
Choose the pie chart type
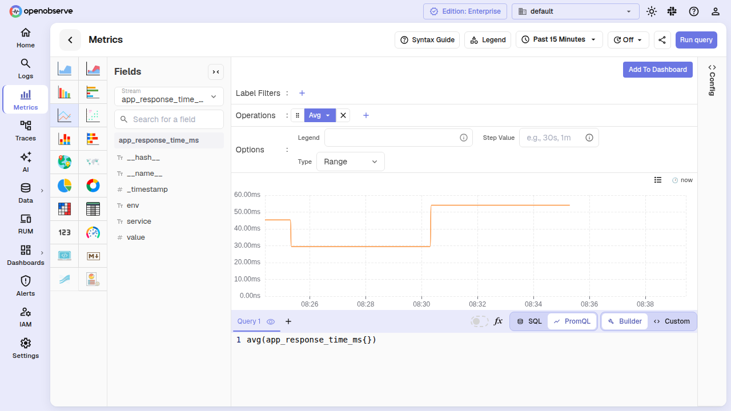pyautogui.click(x=65, y=186)
